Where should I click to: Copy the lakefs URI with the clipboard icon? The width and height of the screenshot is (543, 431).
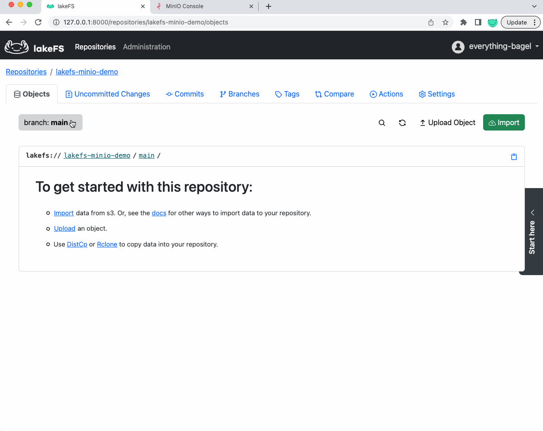pyautogui.click(x=514, y=157)
